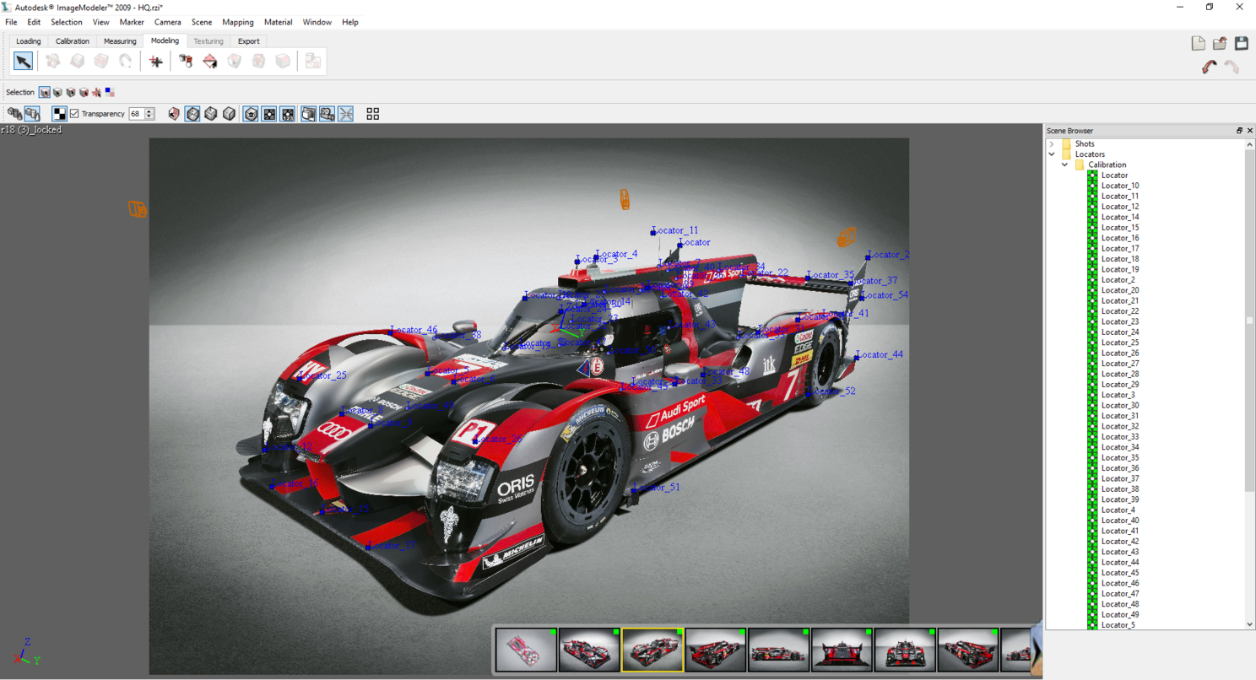Increase transparency value with up stepper
The height and width of the screenshot is (680, 1256).
pyautogui.click(x=149, y=111)
